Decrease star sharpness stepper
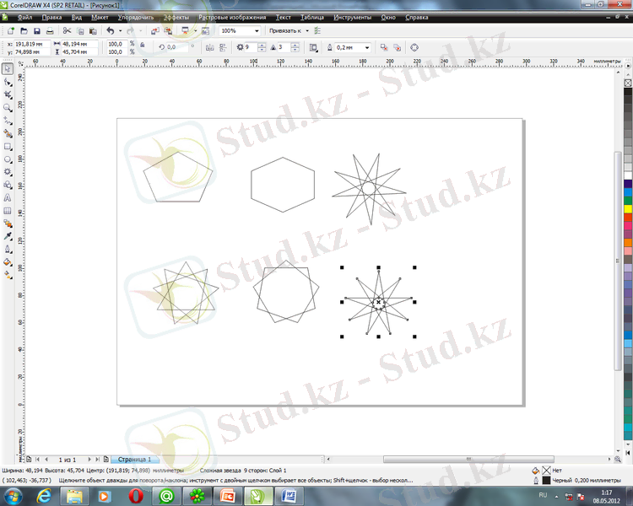This screenshot has height=506, width=633. coord(295,50)
